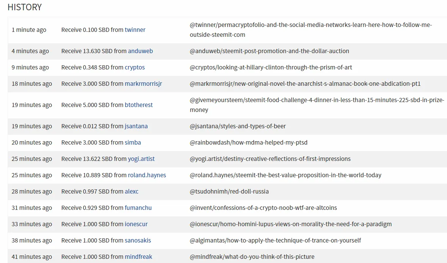Click the roland.haynes username link
This screenshot has width=447, height=263.
point(147,175)
